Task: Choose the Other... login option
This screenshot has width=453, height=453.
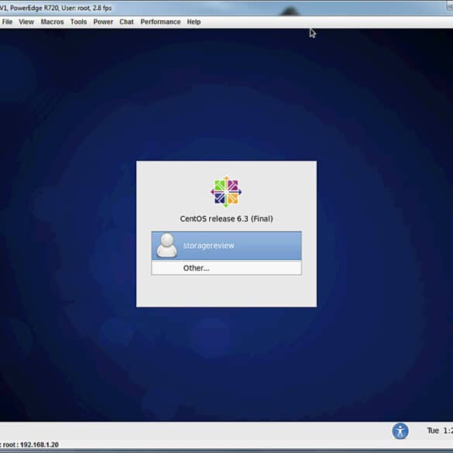Action: point(226,268)
